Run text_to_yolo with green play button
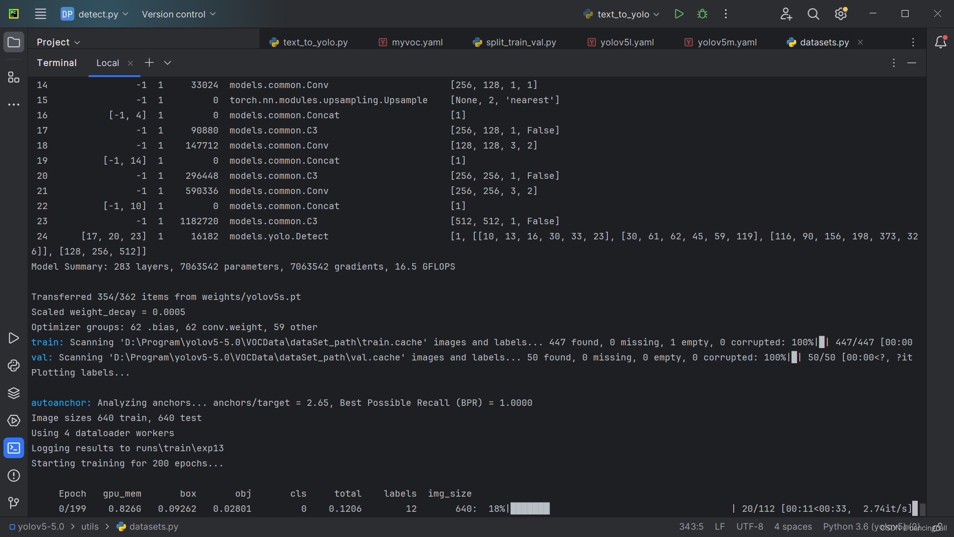 click(x=679, y=14)
